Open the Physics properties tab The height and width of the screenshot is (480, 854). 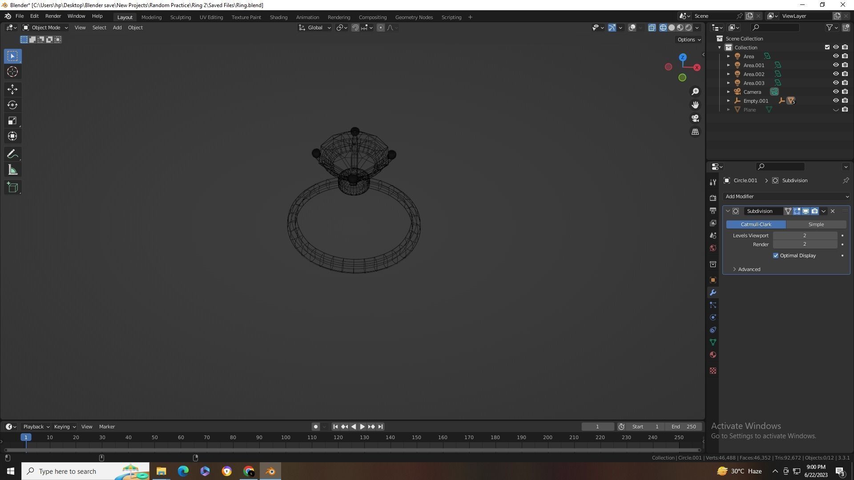[x=713, y=317]
